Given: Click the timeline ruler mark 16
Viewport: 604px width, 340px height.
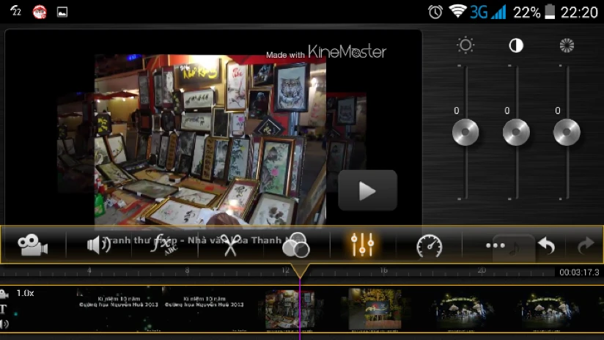Looking at the screenshot, I should [x=383, y=270].
